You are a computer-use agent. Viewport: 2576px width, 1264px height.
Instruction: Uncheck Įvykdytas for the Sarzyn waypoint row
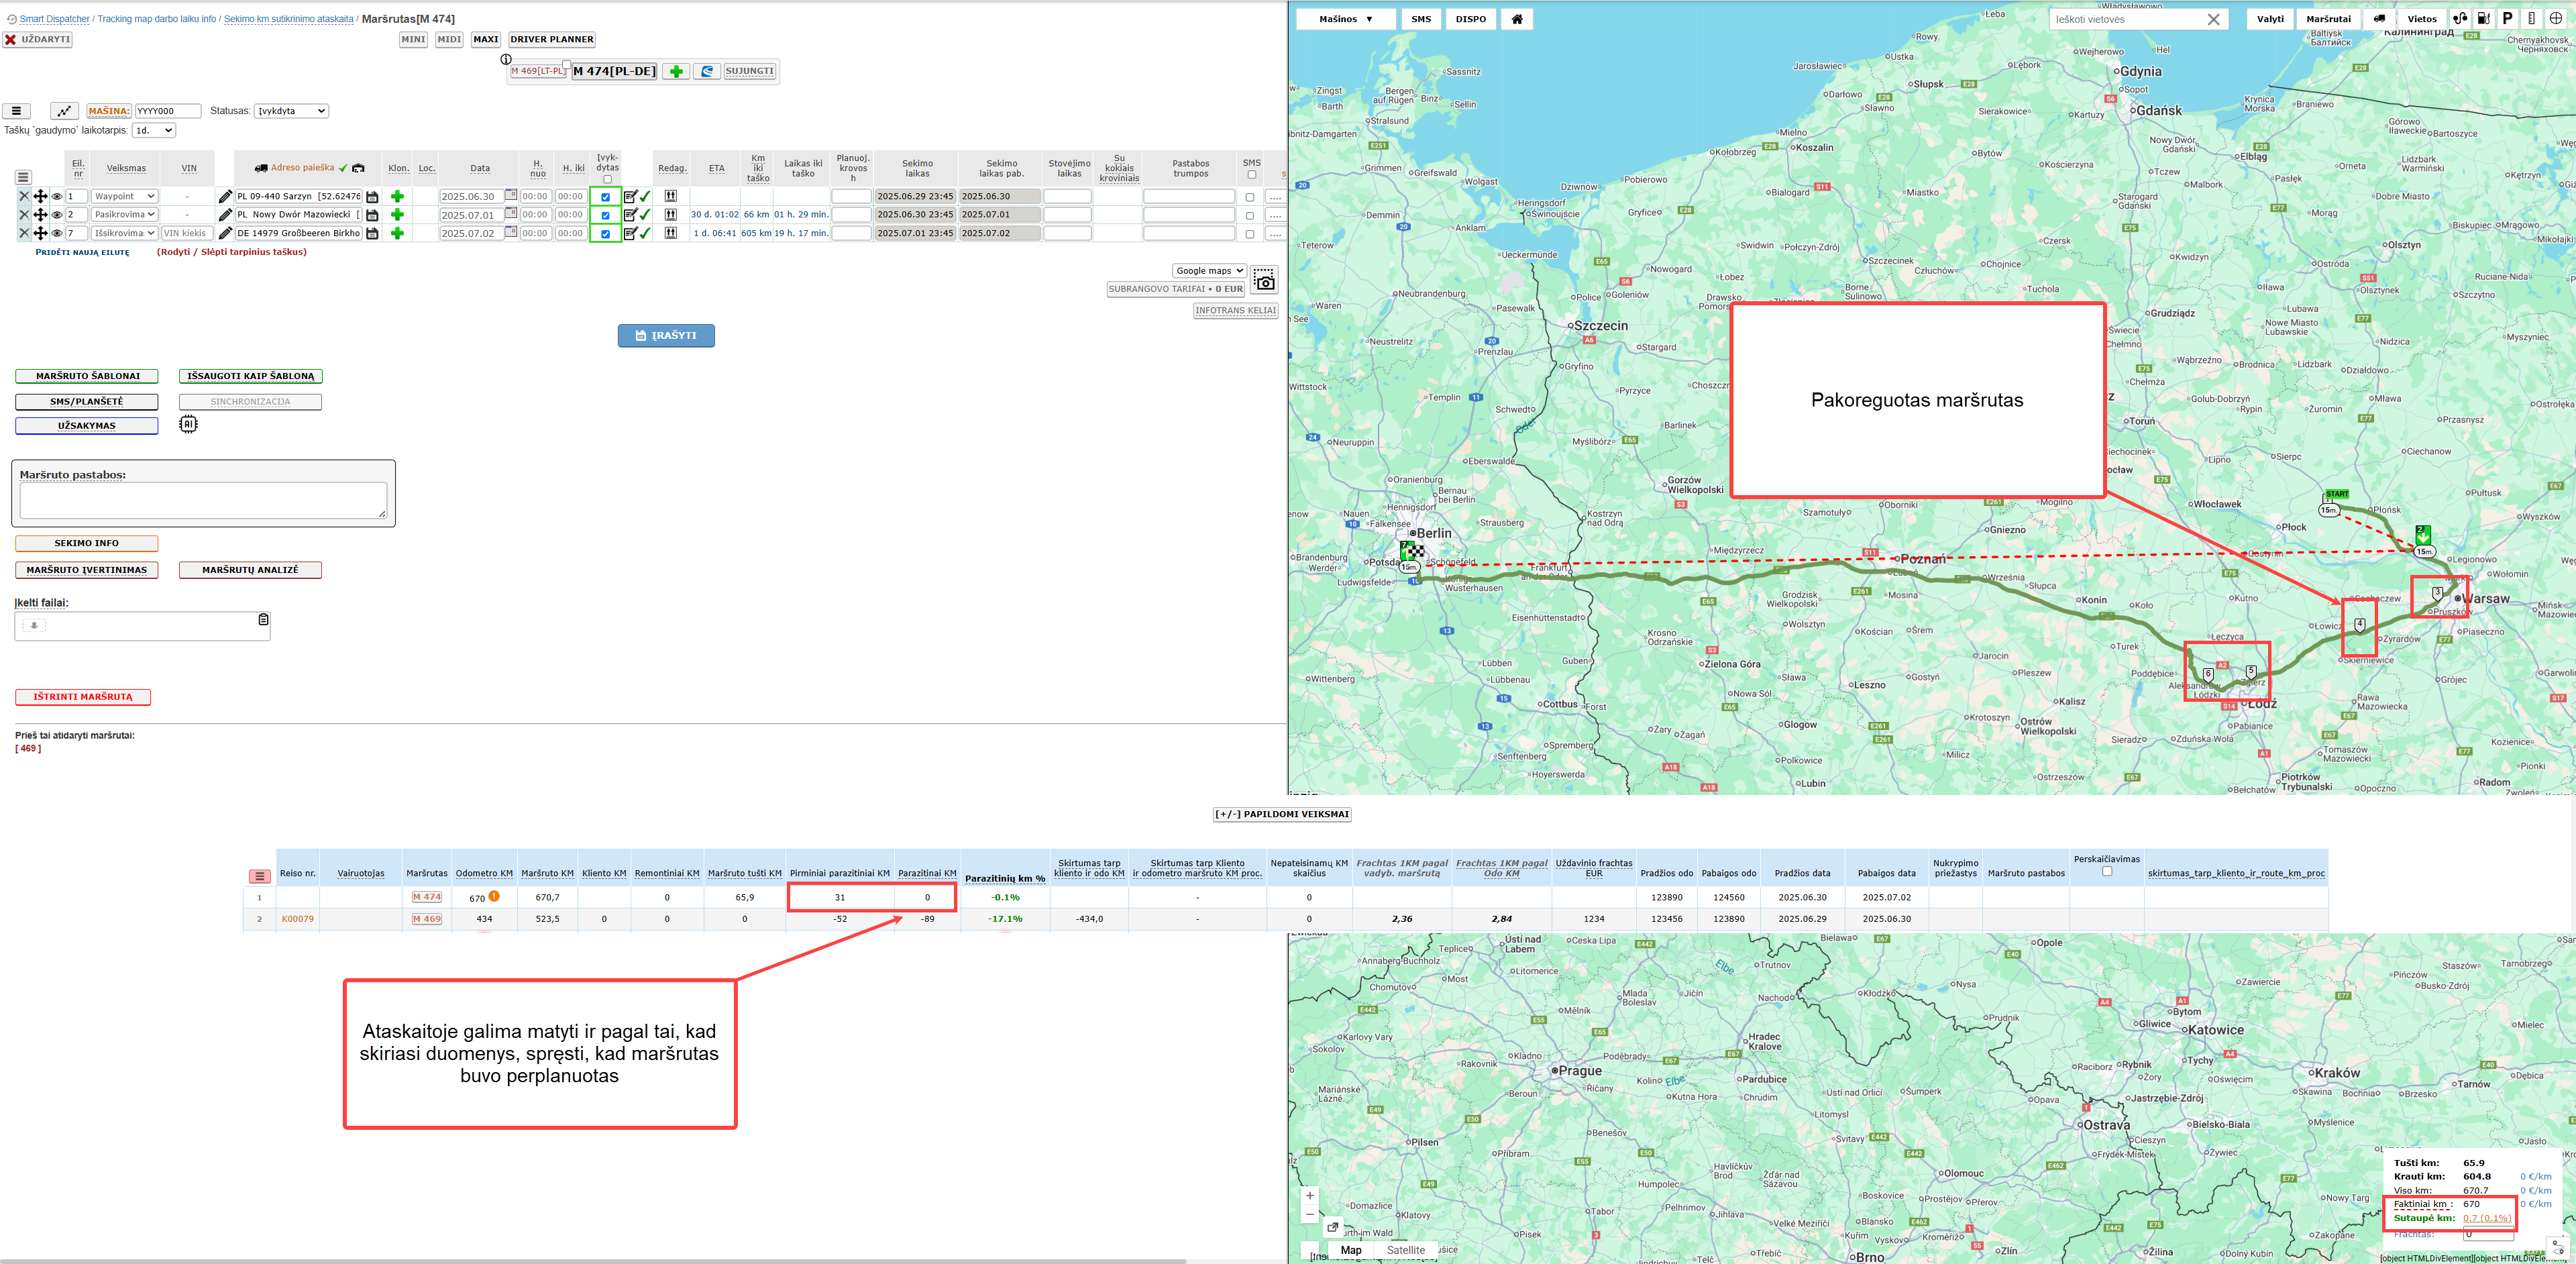click(605, 197)
